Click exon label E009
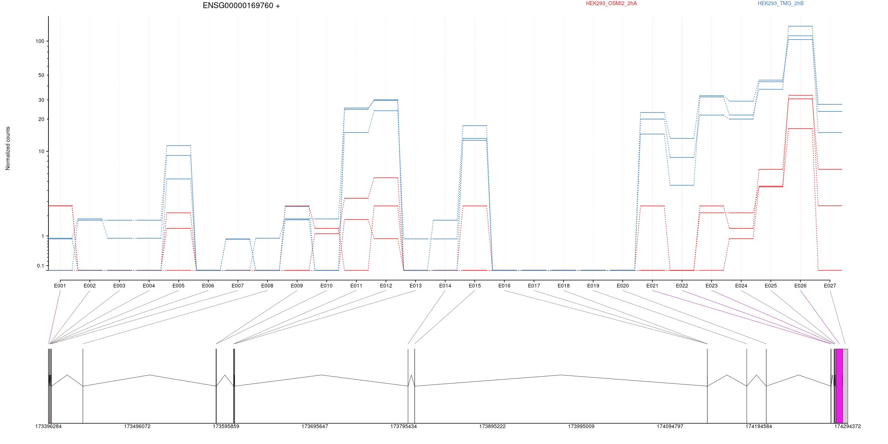This screenshot has width=888, height=444. [x=297, y=286]
